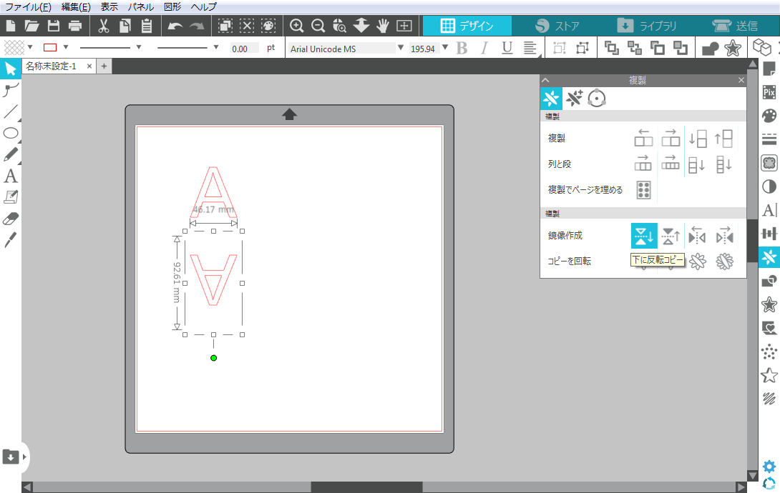Add a new document tab with plus

(x=104, y=66)
